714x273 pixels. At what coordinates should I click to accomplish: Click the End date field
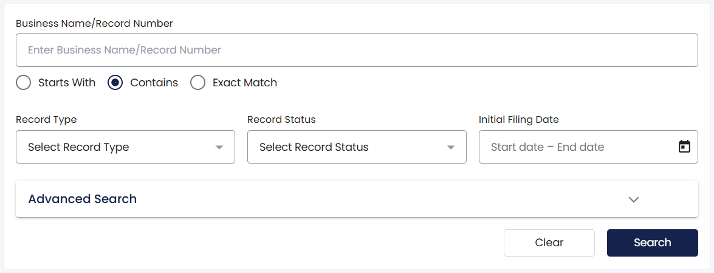(580, 147)
